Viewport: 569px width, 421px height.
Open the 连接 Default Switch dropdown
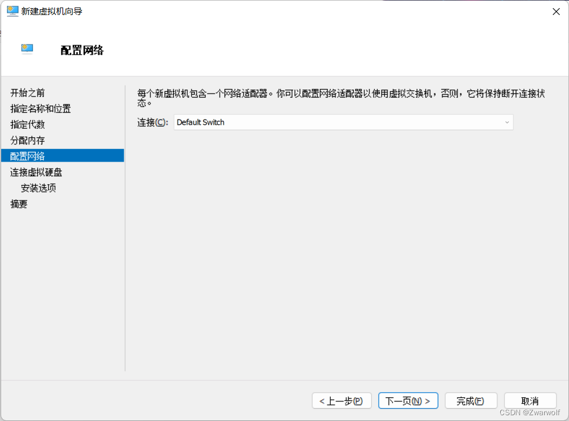[343, 122]
